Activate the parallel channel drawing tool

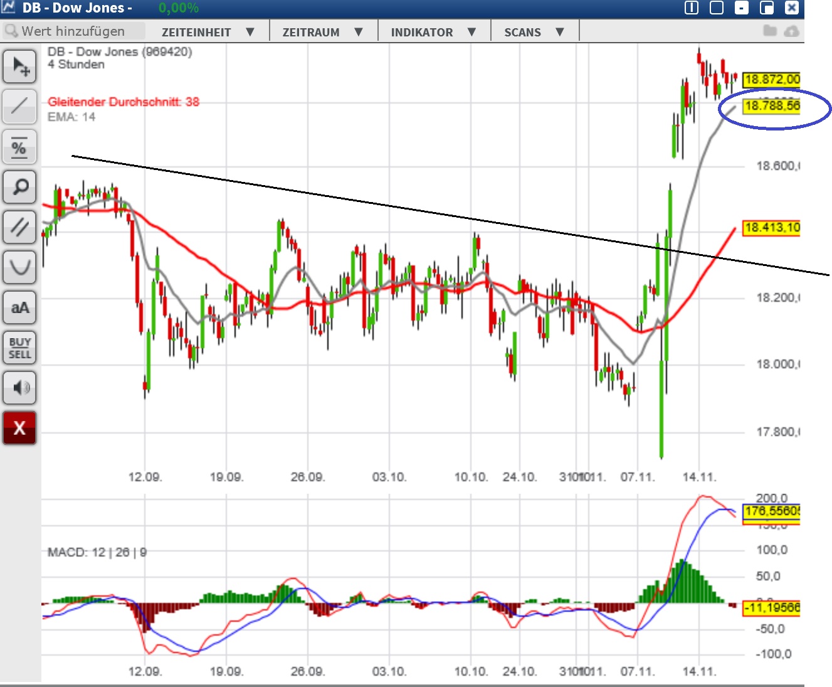point(19,227)
